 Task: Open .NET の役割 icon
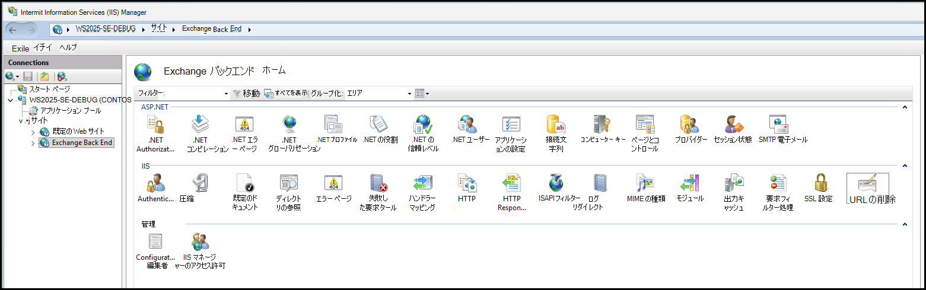click(x=378, y=124)
